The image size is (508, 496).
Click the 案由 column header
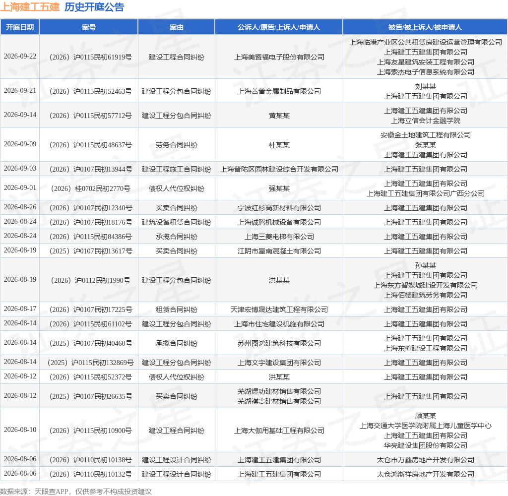tap(177, 27)
